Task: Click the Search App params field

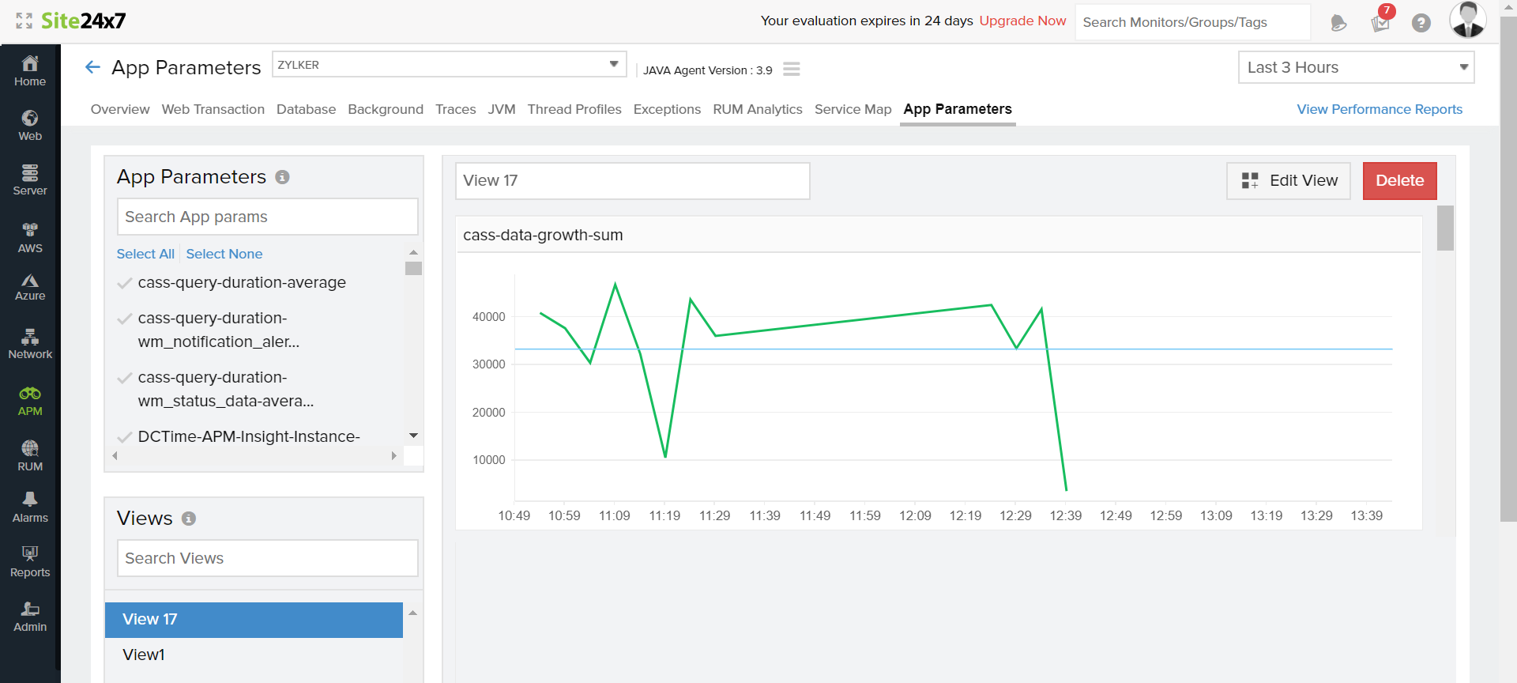Action: 267,217
